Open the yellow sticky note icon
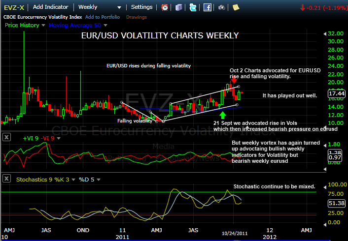This screenshot has width=348, height=241. pos(236,7)
